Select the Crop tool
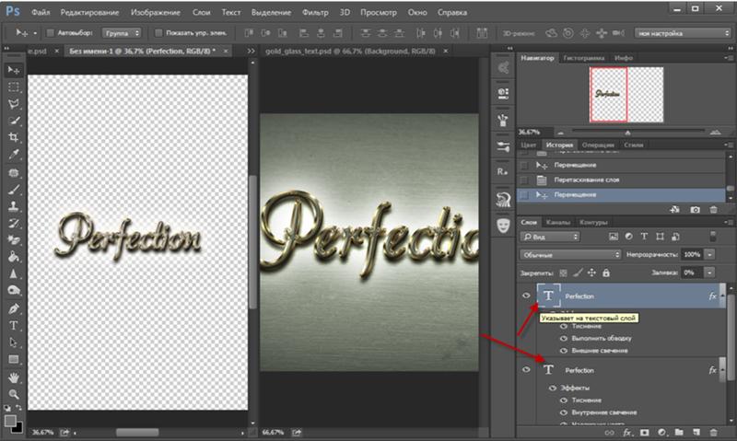Image resolution: width=737 pixels, height=441 pixels. [x=14, y=137]
